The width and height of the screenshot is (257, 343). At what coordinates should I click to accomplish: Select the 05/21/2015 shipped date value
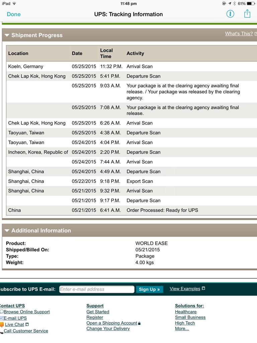tap(148, 250)
